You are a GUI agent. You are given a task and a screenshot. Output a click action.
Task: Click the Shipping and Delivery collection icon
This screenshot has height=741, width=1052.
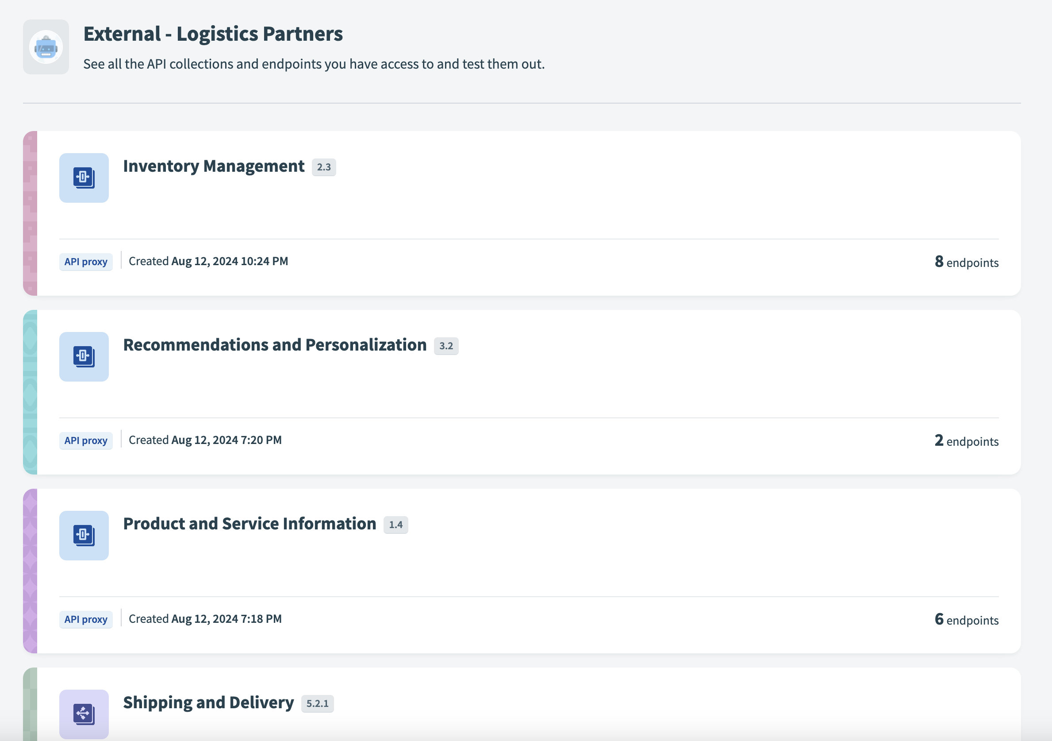[x=84, y=714]
